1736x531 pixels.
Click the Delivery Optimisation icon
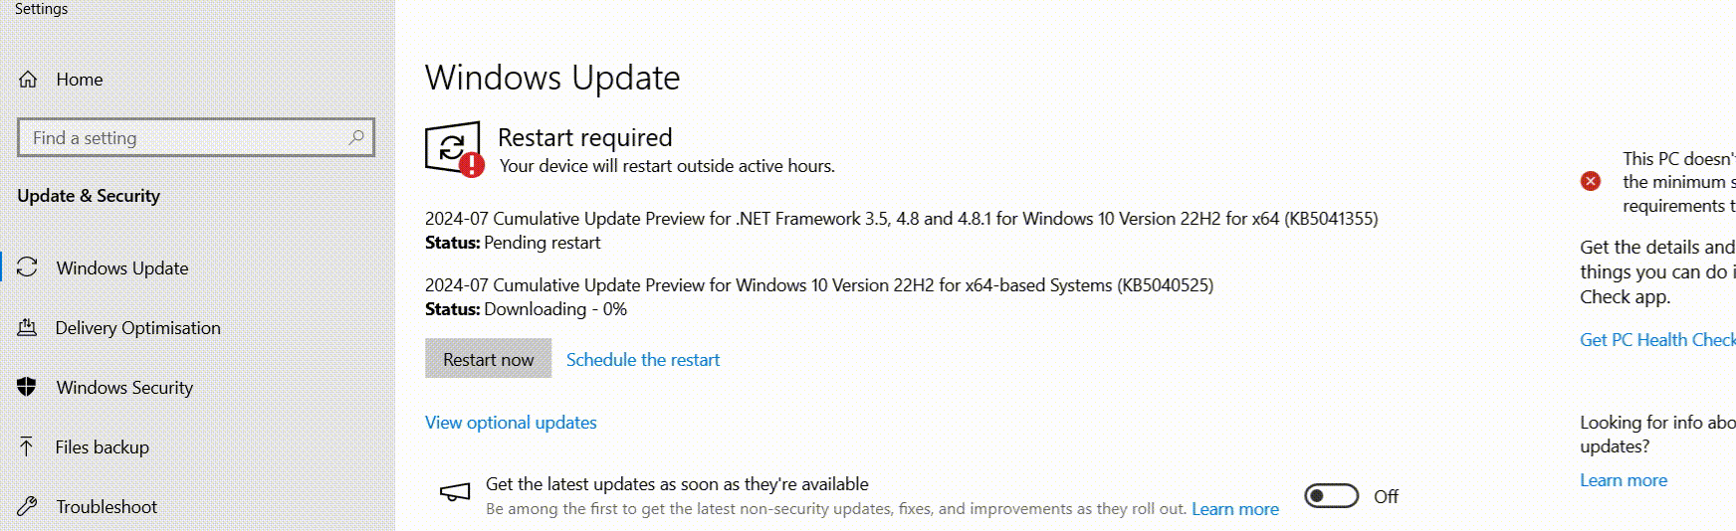[x=27, y=327]
